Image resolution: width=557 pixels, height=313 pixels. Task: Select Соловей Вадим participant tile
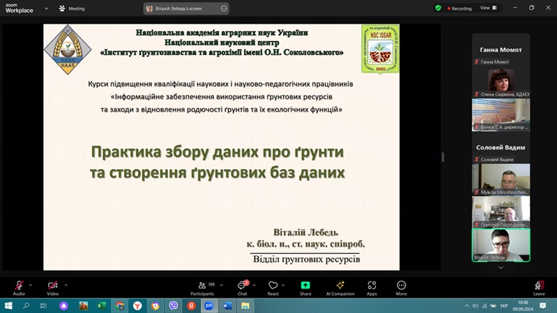(x=501, y=147)
